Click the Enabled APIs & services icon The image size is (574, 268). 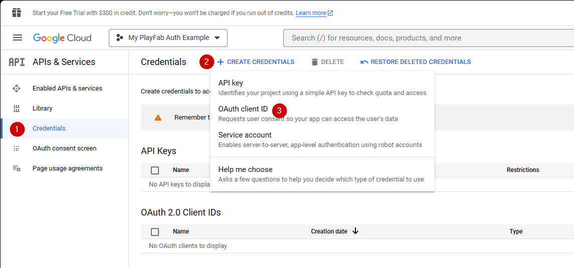tap(17, 88)
